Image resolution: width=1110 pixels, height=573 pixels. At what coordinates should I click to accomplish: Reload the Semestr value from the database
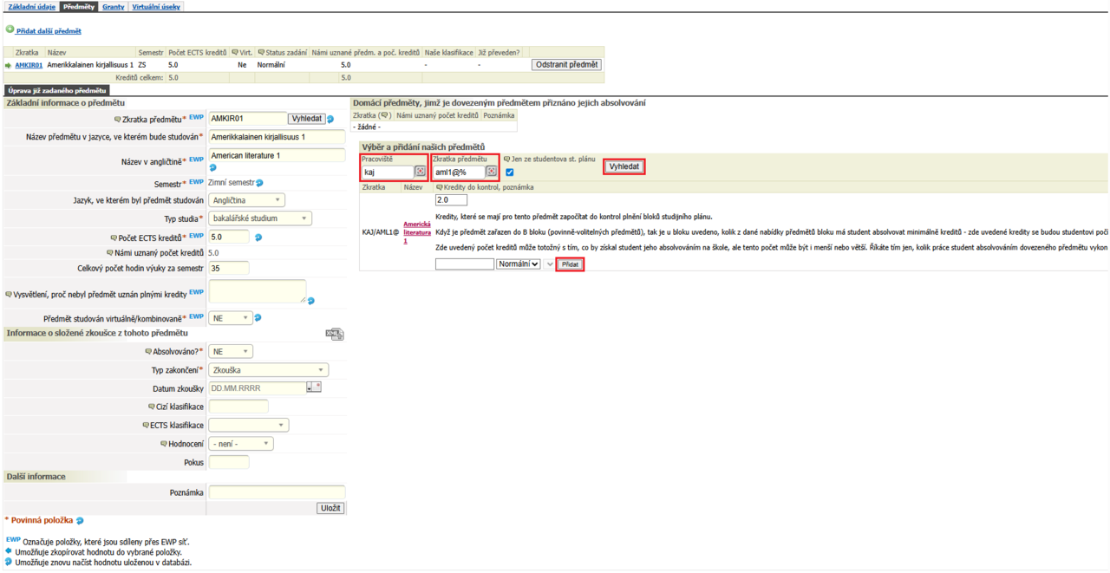(x=260, y=183)
